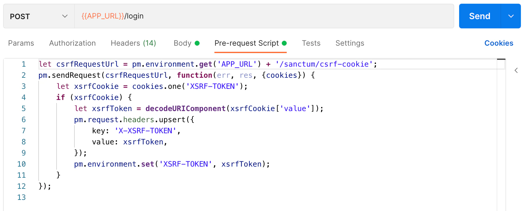Send the request with Send button
This screenshot has height=211, width=524.
480,16
